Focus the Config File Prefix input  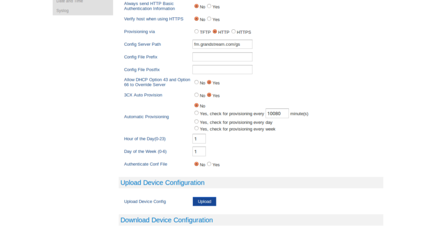point(222,57)
